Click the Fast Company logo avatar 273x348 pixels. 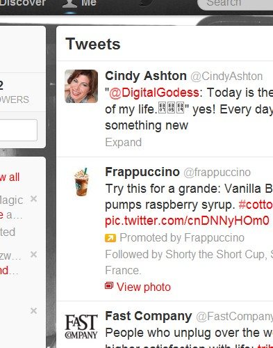(x=81, y=326)
